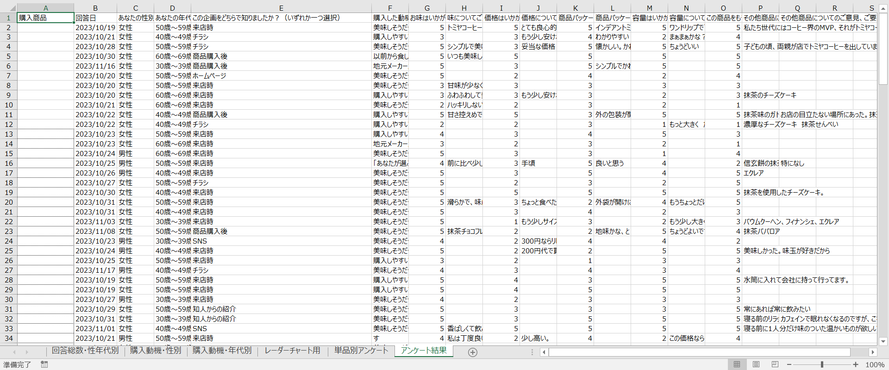Click the Select All corner triangle
889x370 pixels.
tap(8, 8)
